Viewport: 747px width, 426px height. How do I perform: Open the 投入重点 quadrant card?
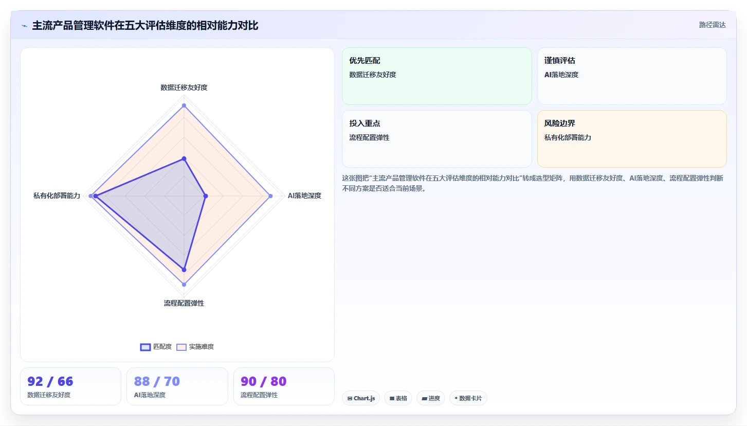437,139
